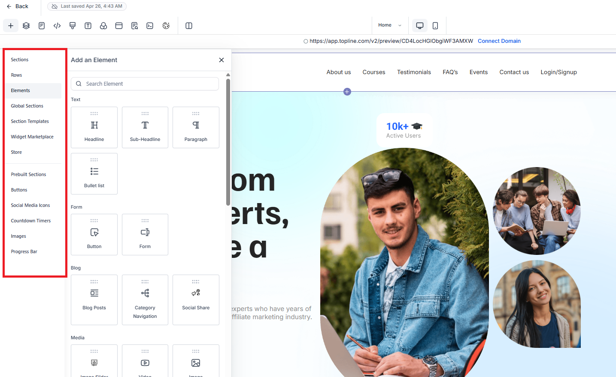Select the group of students photo
The height and width of the screenshot is (377, 616).
click(537, 211)
